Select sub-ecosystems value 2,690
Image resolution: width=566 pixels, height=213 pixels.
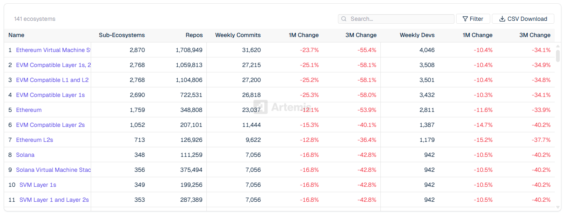pos(137,95)
